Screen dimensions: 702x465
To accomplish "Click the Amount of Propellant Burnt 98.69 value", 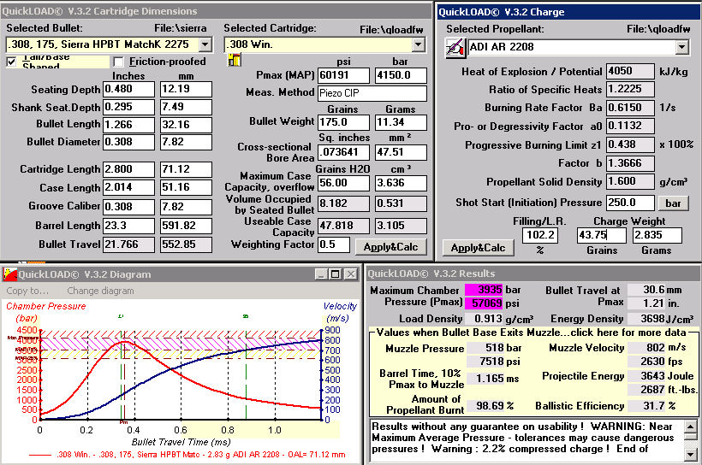I will point(485,406).
